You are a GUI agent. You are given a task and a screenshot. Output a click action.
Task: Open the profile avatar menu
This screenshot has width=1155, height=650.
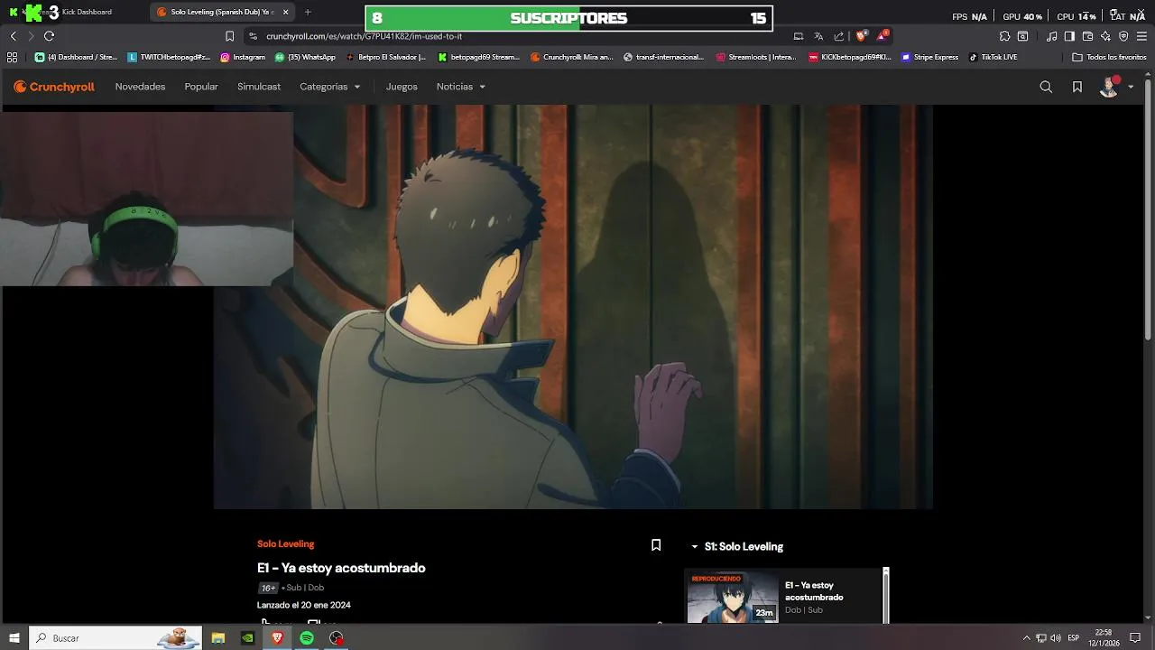[x=1117, y=87]
